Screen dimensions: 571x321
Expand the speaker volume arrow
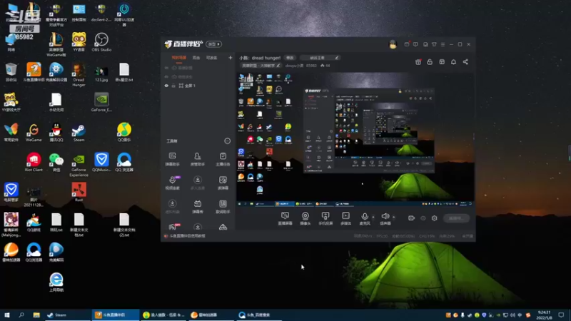coord(394,218)
